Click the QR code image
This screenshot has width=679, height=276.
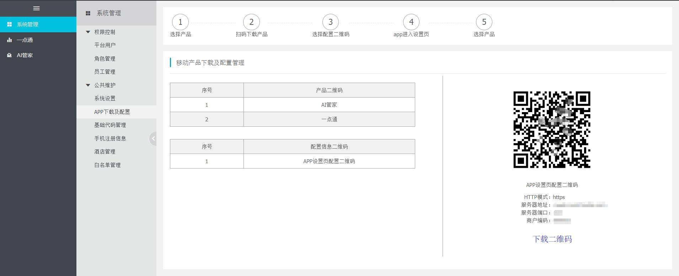[552, 129]
